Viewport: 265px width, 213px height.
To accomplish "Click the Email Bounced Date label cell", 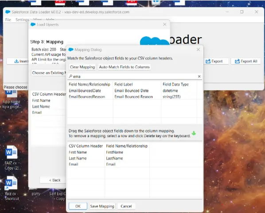I will point(132,91).
